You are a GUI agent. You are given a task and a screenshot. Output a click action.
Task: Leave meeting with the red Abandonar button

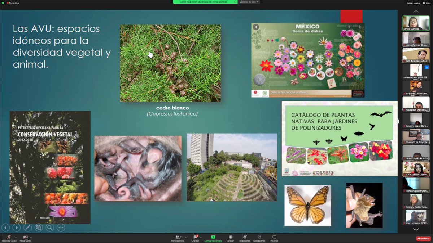click(x=423, y=238)
